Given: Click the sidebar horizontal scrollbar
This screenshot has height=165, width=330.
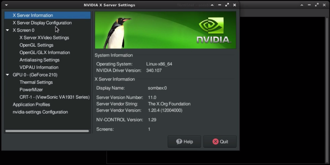Looking at the screenshot, I should click(x=47, y=131).
